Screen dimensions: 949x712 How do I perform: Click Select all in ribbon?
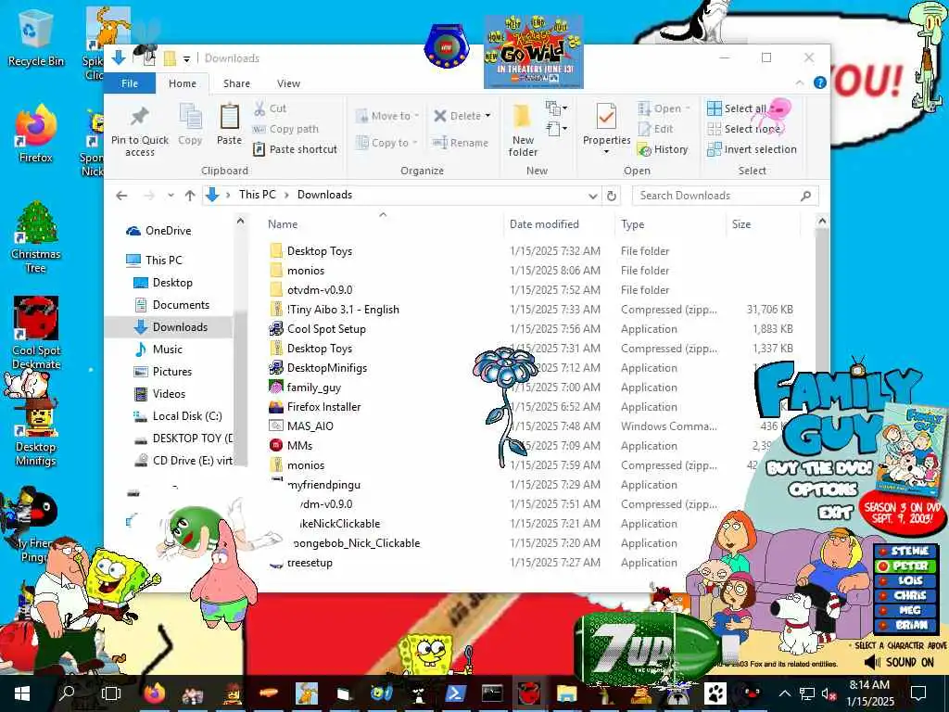737,108
